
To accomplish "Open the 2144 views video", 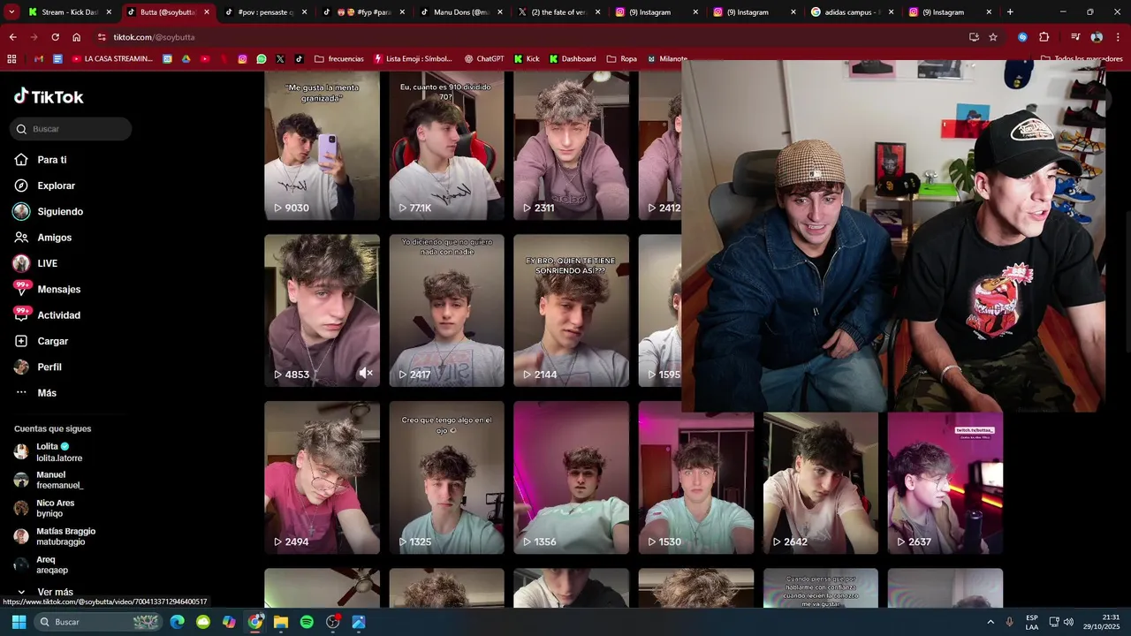I will tap(571, 310).
